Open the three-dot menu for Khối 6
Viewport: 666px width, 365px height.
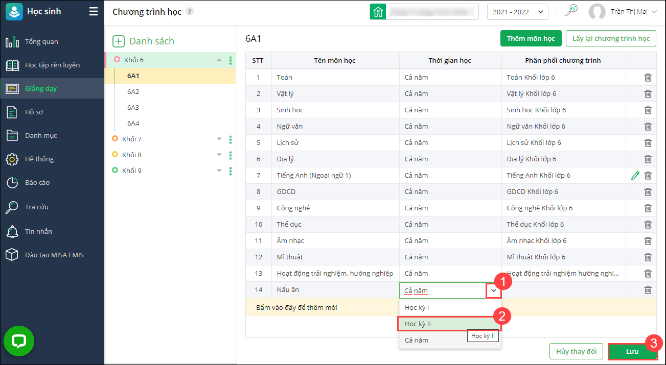tap(231, 60)
